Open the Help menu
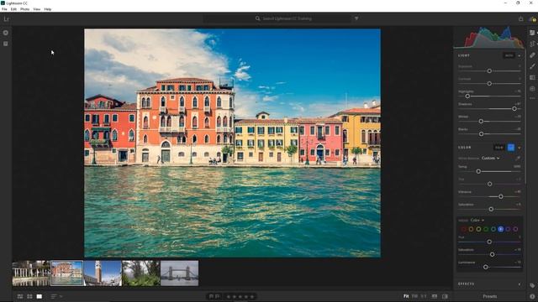The image size is (538, 302). pos(48,9)
